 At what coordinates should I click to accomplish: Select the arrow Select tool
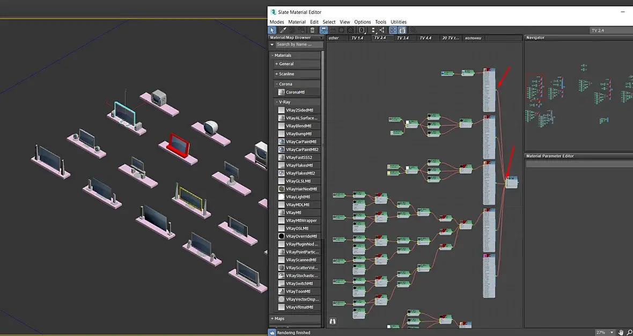[272, 30]
